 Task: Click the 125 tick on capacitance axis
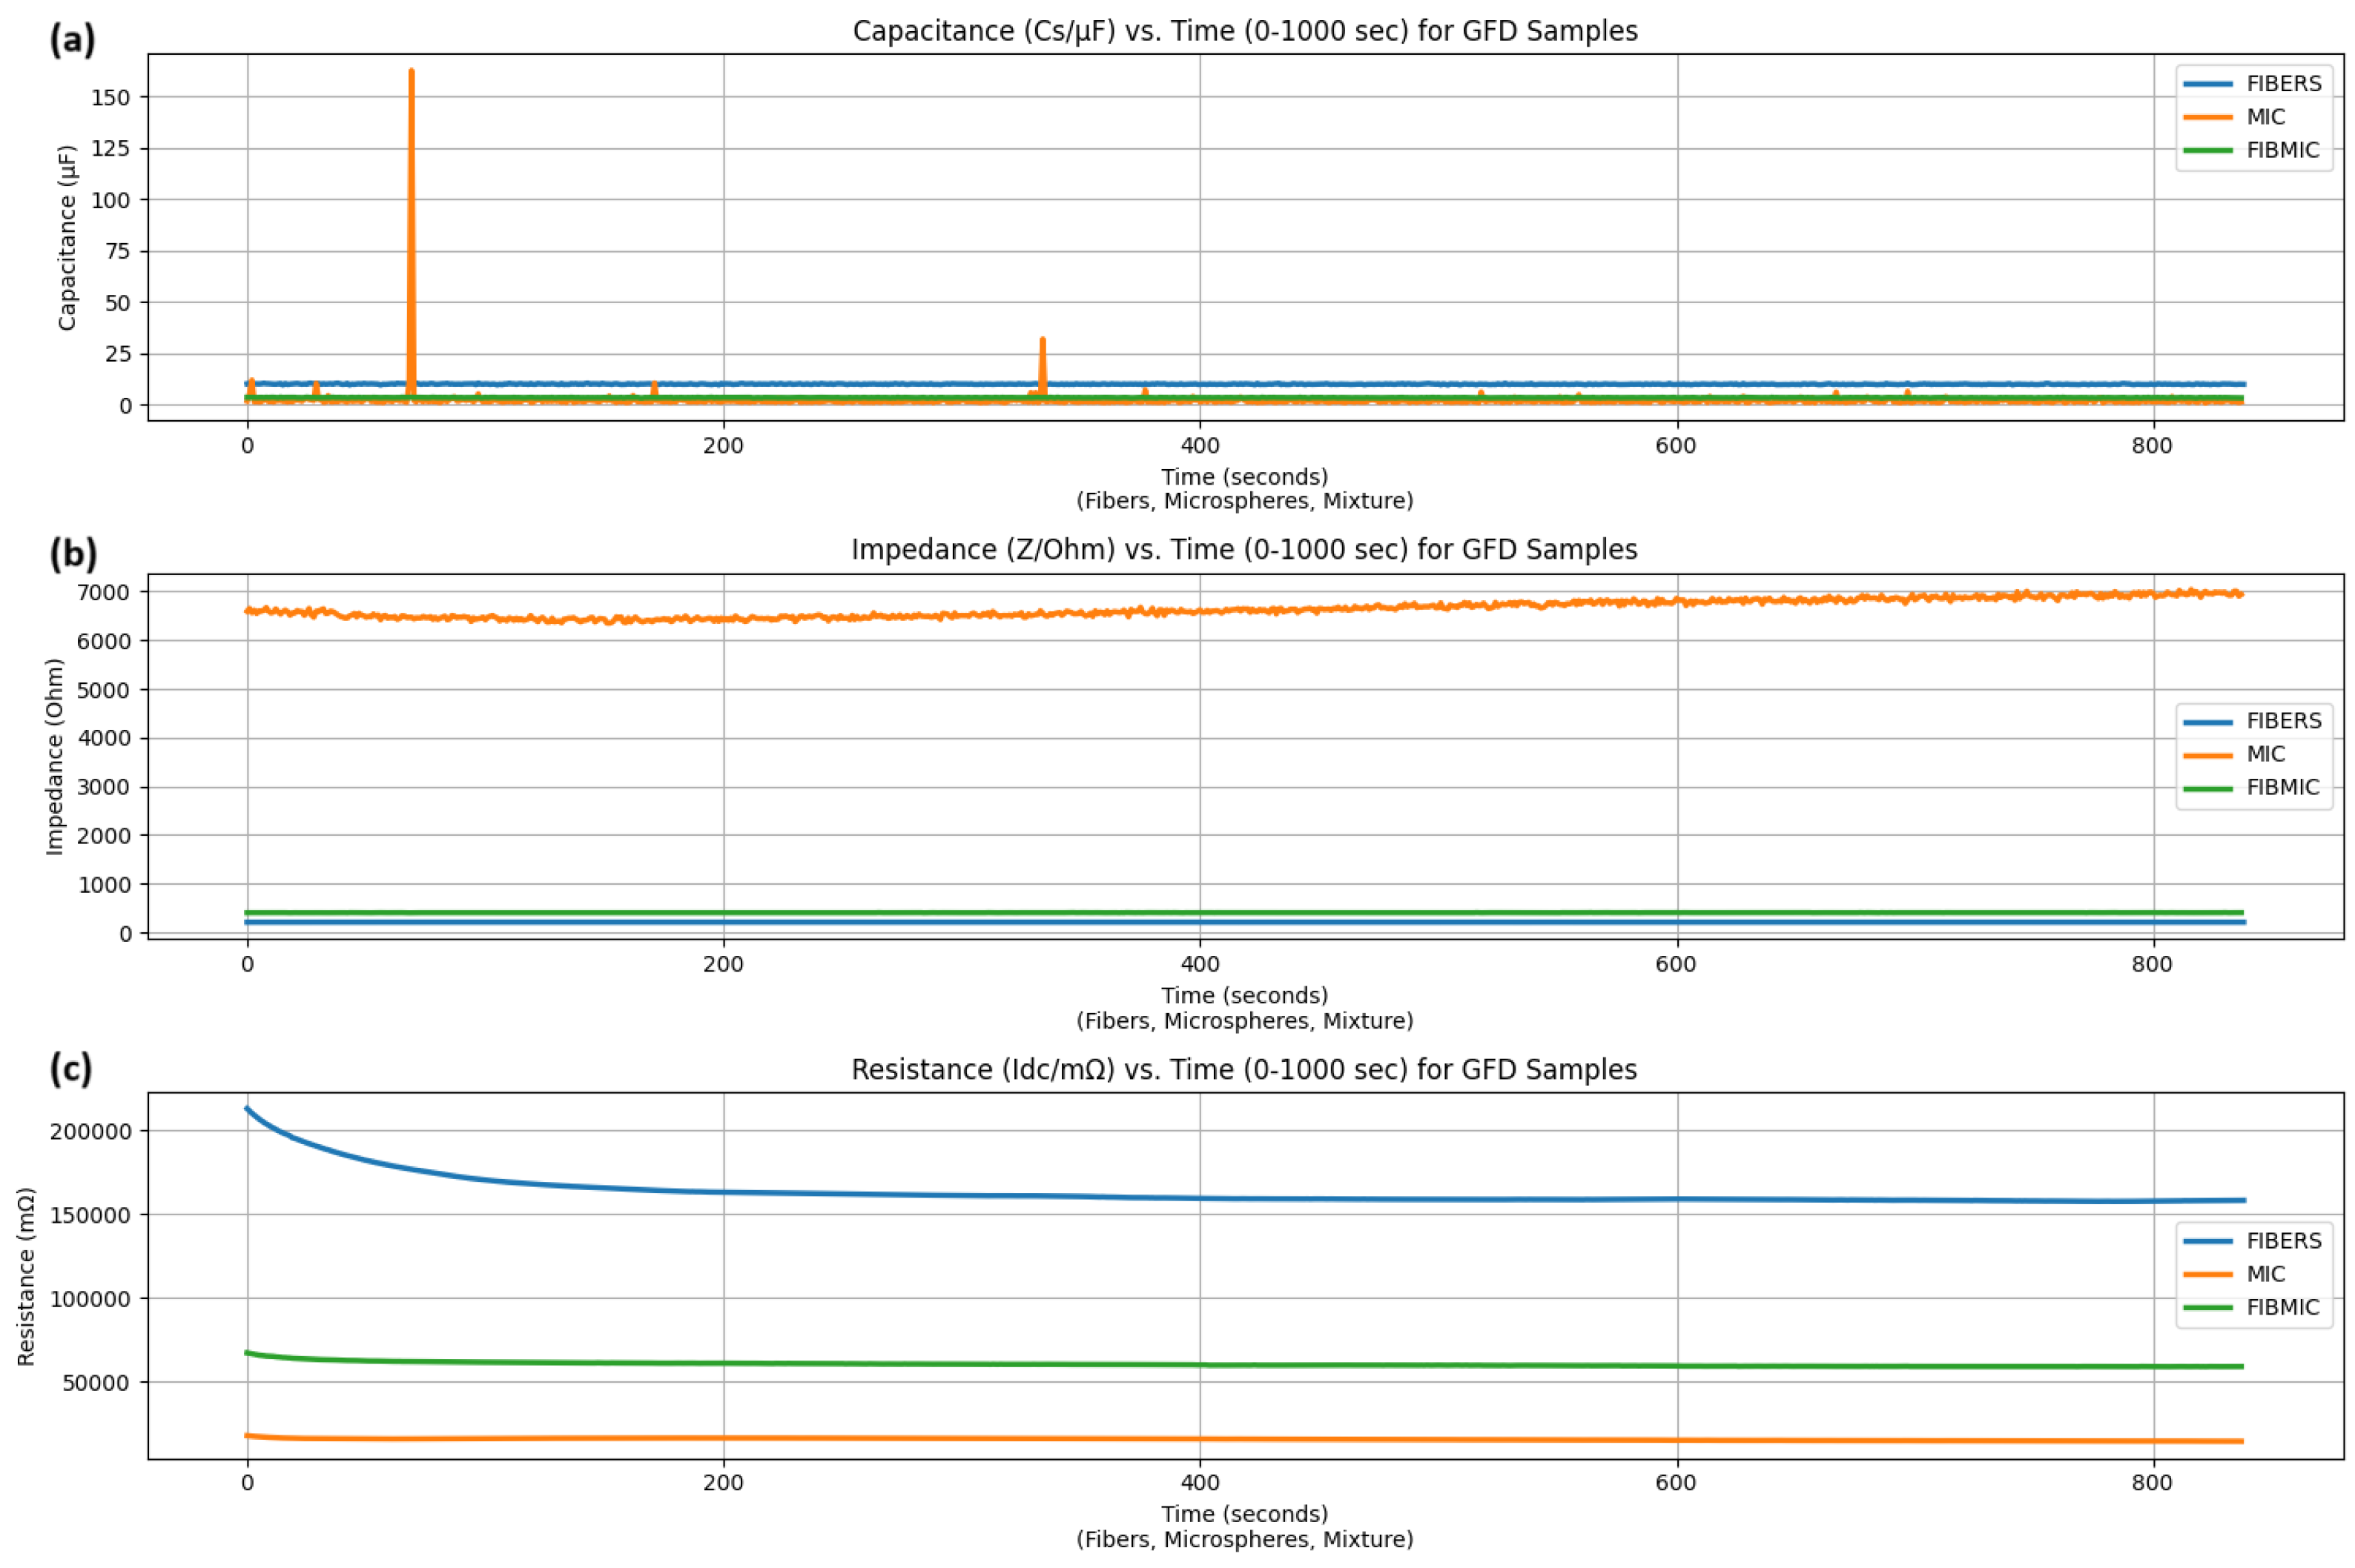point(110,148)
